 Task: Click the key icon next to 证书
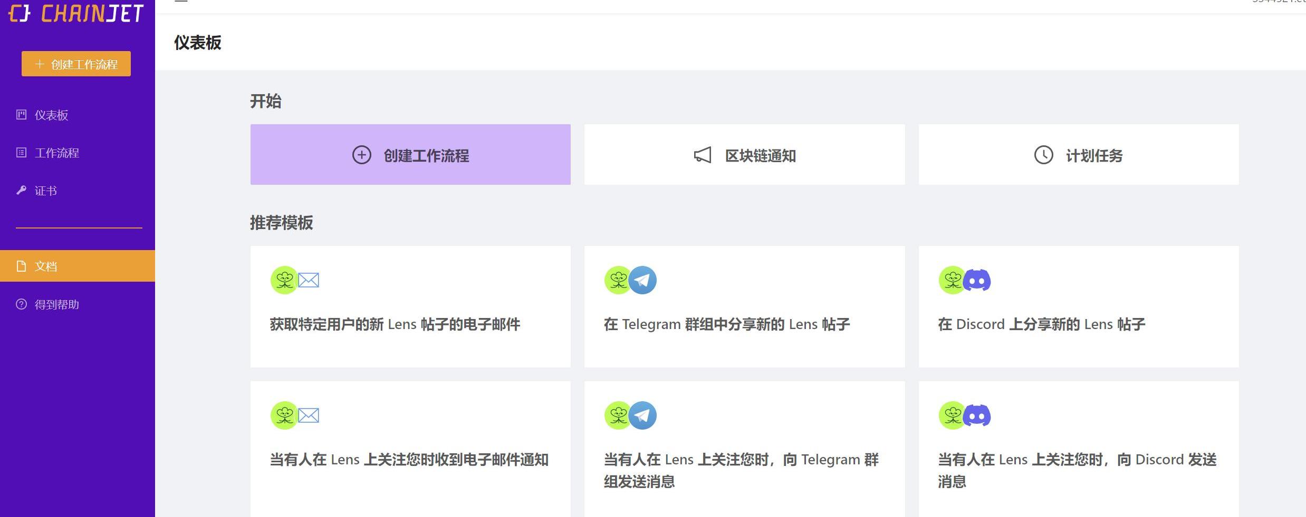tap(21, 191)
